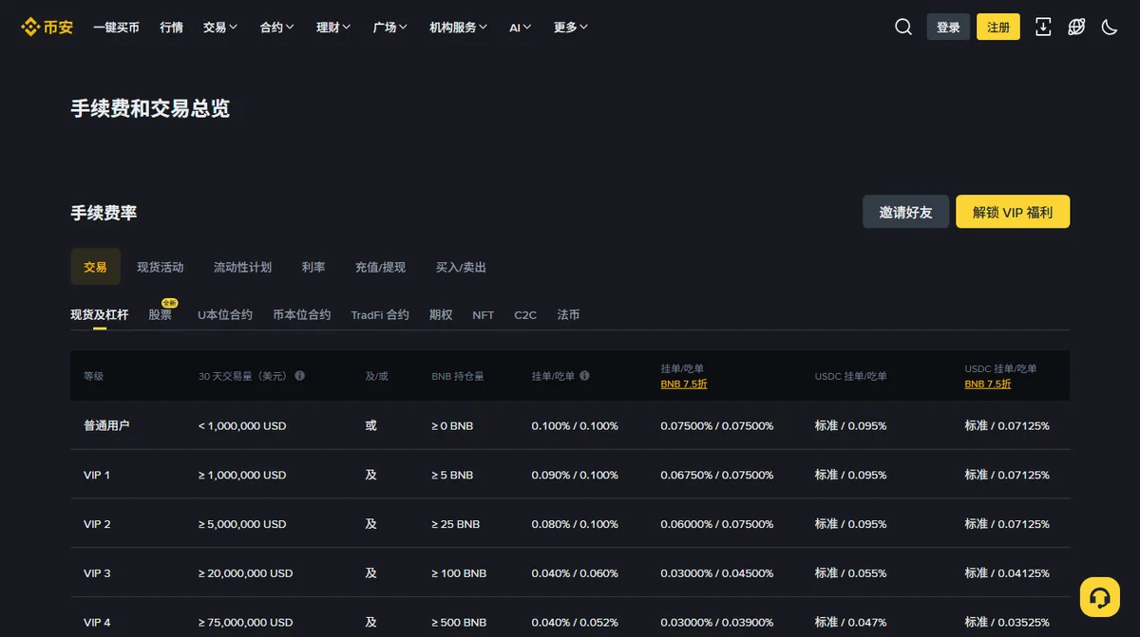Switch to the 买入/卖出 tab
Viewport: 1140px width, 637px height.
(461, 267)
